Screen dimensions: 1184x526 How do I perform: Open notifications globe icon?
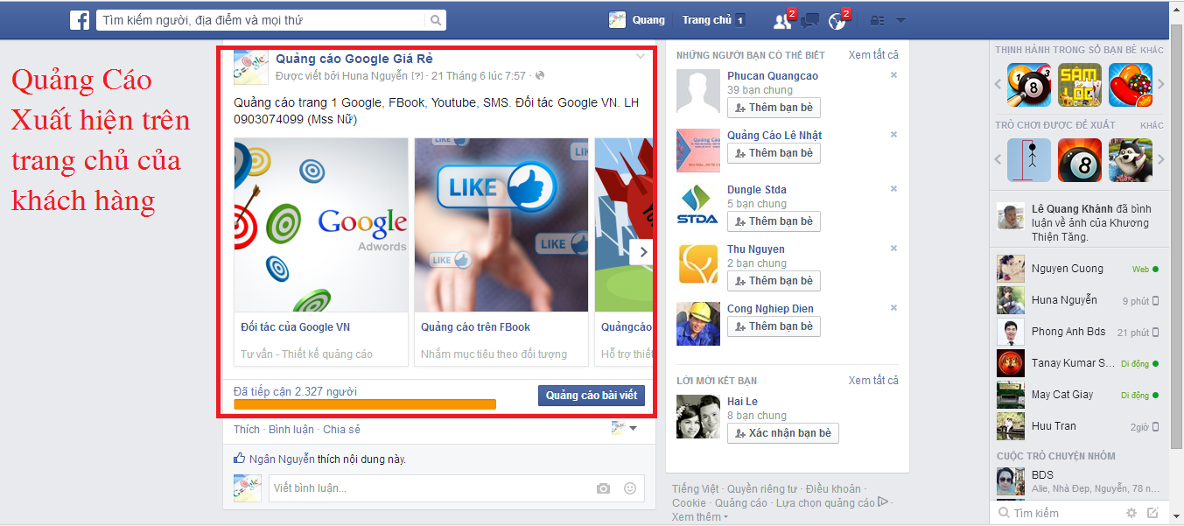pos(837,20)
